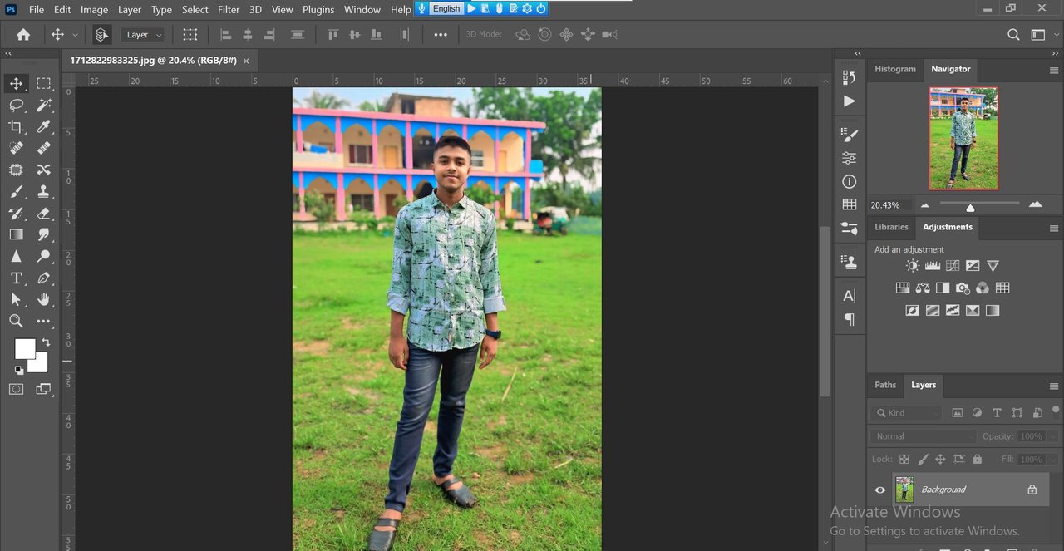Add a Photo Filter adjustment
The height and width of the screenshot is (551, 1064).
click(x=963, y=288)
